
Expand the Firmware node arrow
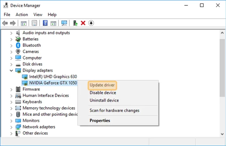[11, 89]
